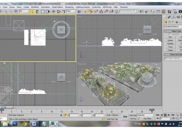This screenshot has width=182, height=129.
Task: Open the Graph Editors menu
Action: click(57, 7)
